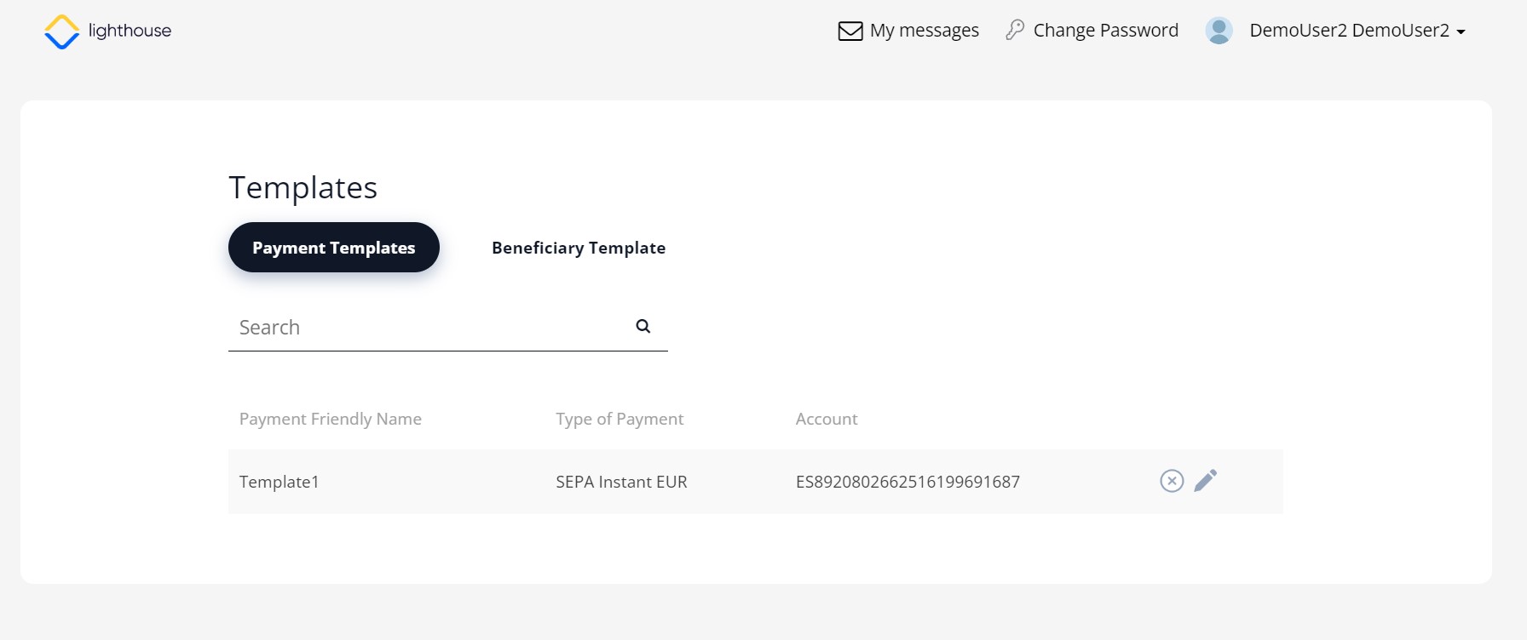Select the Template1 row name
Screen dimensions: 1527x640
[x=279, y=482]
